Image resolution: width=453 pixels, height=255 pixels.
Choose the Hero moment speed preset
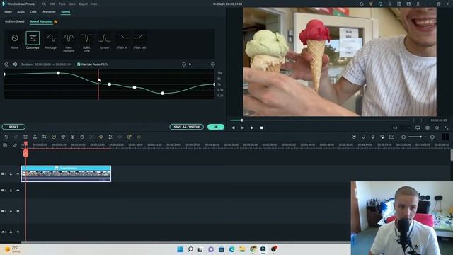point(69,42)
